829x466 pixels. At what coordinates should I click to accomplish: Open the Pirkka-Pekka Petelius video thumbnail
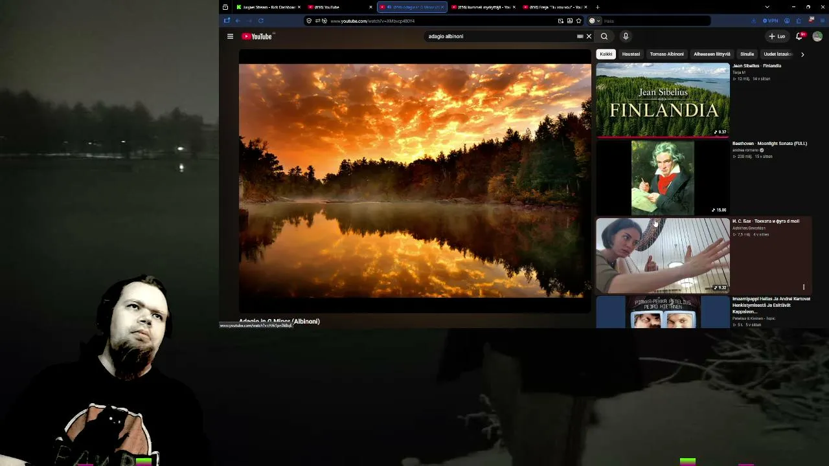click(x=663, y=312)
